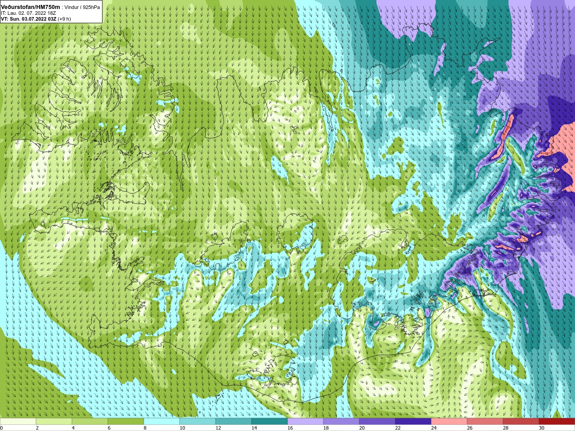Click the 26–28 salmon red legend swatch
Screen dimensions: 575x431
click(x=485, y=421)
